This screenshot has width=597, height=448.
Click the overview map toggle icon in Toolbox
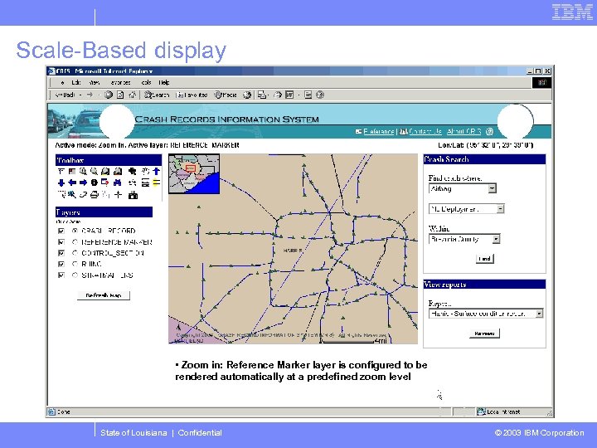72,172
